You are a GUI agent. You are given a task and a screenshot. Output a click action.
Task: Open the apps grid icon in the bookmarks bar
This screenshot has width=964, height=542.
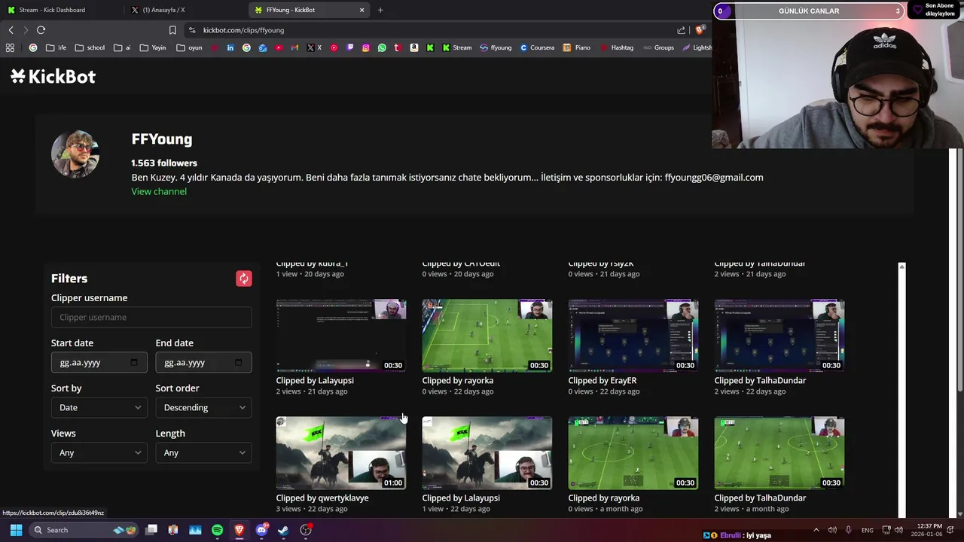(10, 47)
